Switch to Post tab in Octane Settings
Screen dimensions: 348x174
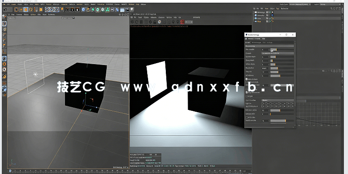coord(264,42)
